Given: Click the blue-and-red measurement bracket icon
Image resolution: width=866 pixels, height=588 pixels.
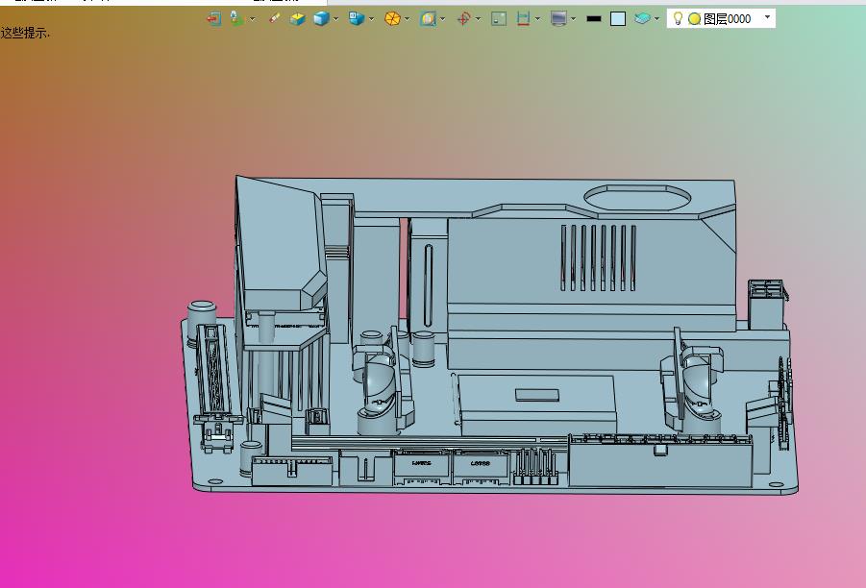Looking at the screenshot, I should pyautogui.click(x=523, y=19).
